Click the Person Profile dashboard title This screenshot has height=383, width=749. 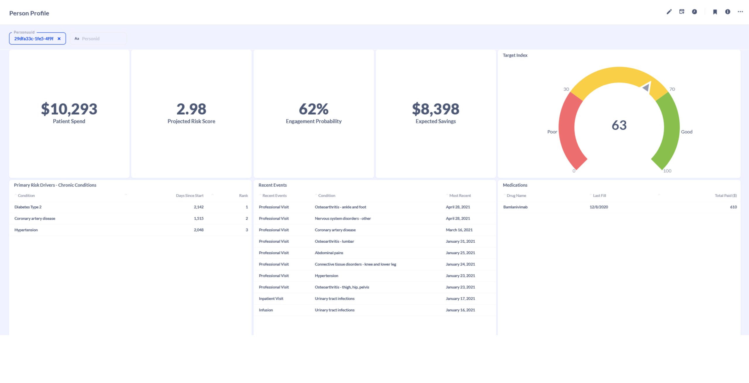[x=29, y=13]
